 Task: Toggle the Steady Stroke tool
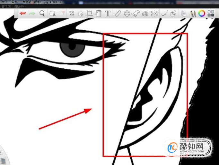[164, 14]
